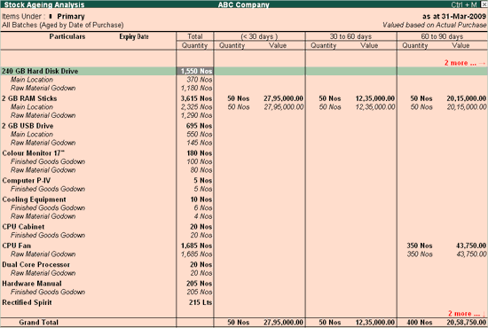Click the 30 to 60 days column header

pos(350,36)
